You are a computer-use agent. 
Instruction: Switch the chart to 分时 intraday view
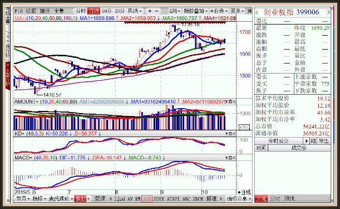coord(81,11)
